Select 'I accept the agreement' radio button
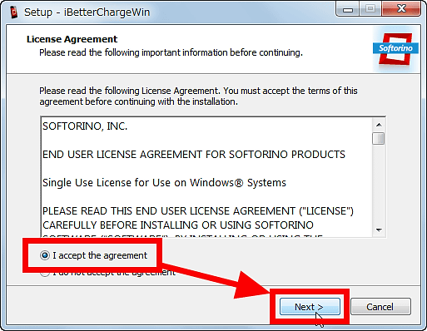The width and height of the screenshot is (427, 331). (x=45, y=255)
